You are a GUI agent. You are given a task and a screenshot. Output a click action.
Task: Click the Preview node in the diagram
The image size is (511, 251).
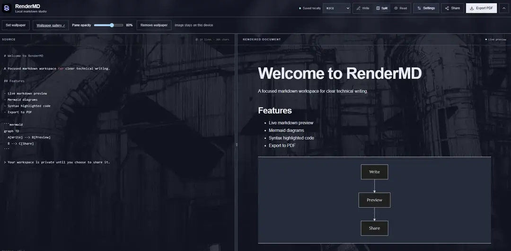pos(374,200)
